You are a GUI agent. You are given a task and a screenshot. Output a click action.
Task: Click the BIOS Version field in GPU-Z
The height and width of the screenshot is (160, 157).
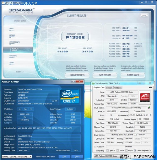[x=126, y=108]
